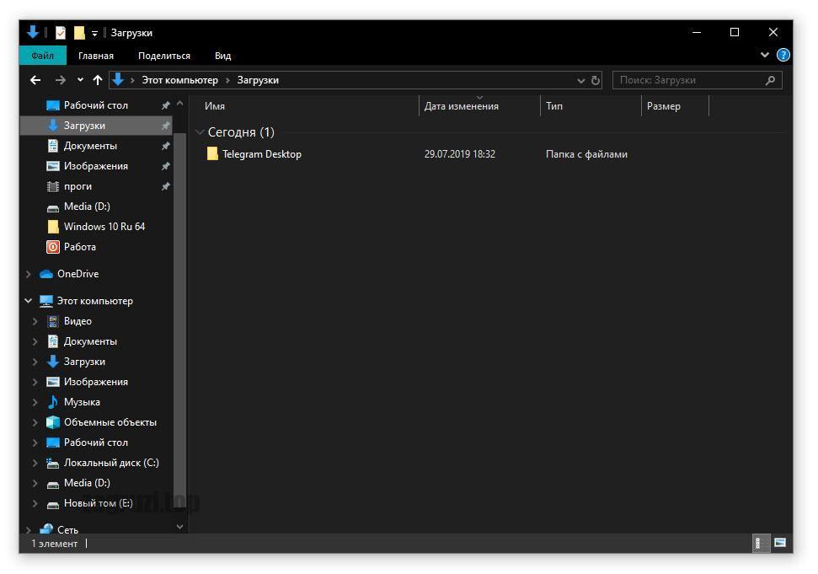Viewport: 818px width, 574px height.
Task: Click the pin icon next to проги
Action: (165, 186)
